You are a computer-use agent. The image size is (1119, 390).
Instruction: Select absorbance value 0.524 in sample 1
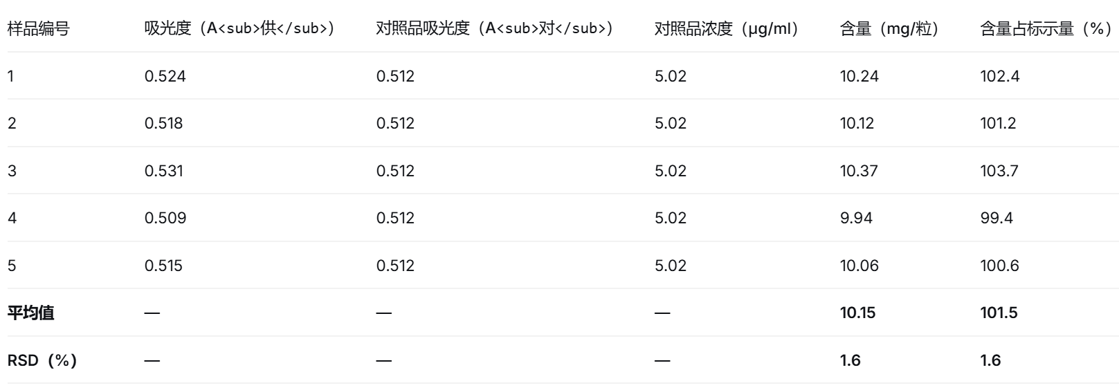point(165,76)
